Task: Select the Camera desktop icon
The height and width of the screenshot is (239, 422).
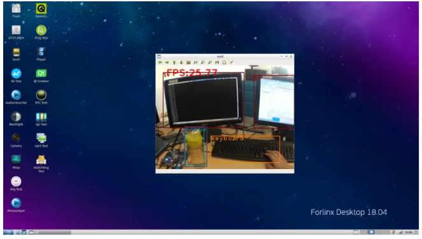Action: pyautogui.click(x=16, y=140)
